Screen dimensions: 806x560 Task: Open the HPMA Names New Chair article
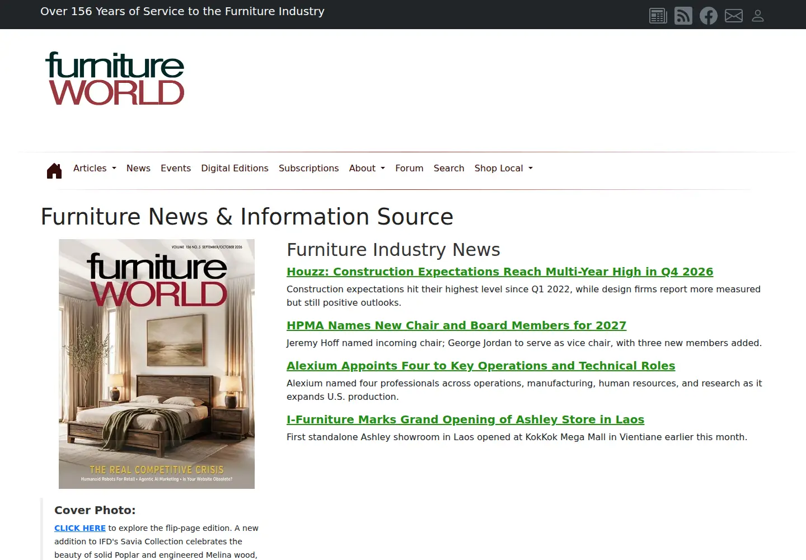click(456, 325)
